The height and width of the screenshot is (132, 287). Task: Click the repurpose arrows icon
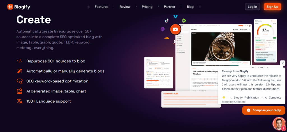(x=20, y=61)
